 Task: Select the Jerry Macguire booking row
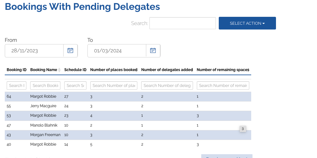(43, 106)
